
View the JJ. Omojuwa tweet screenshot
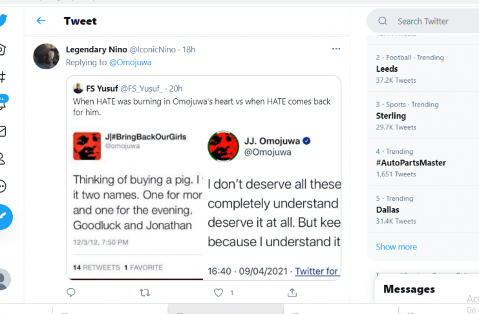point(273,203)
